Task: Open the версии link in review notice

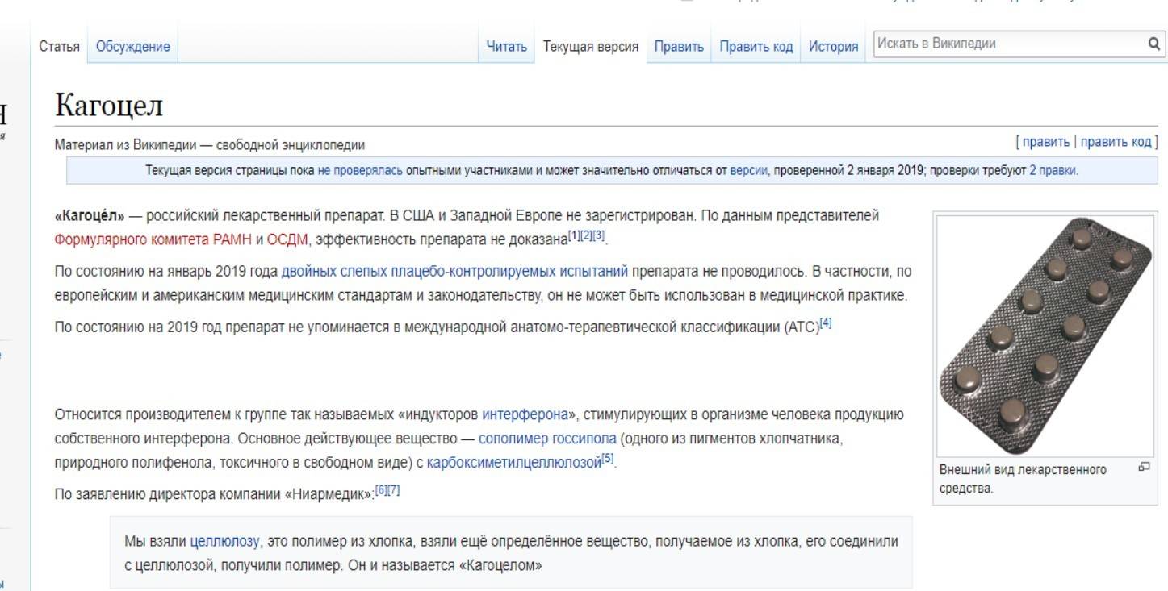Action: tap(748, 170)
